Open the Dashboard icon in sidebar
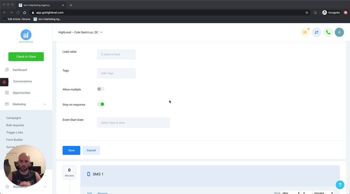This screenshot has width=350, height=194. tap(7, 70)
